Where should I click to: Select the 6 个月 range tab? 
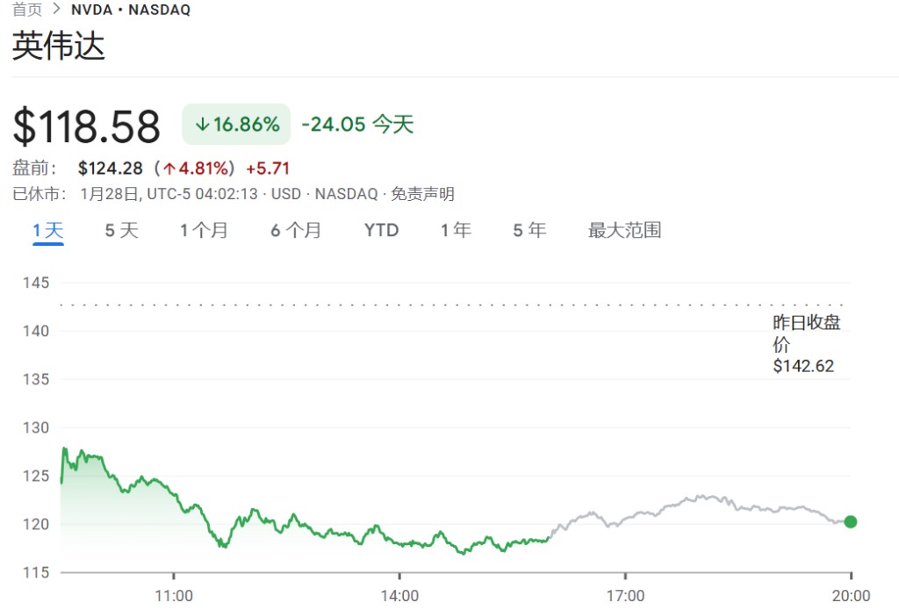pyautogui.click(x=296, y=231)
